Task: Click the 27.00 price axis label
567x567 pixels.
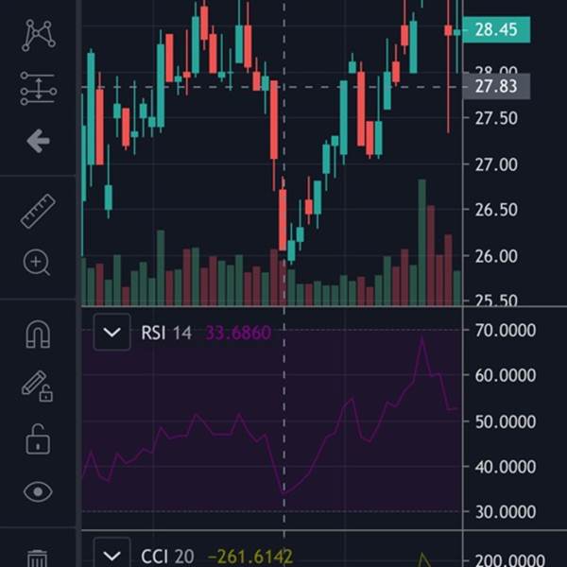Action: (496, 164)
